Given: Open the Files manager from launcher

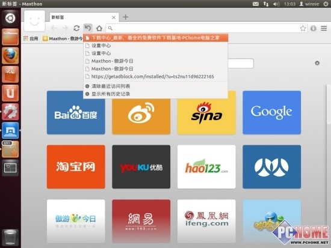Looking at the screenshot, I should [x=10, y=37].
